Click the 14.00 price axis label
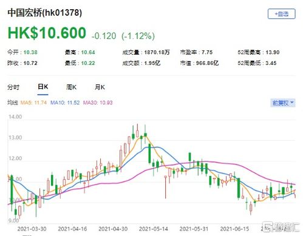 pos(15,116)
